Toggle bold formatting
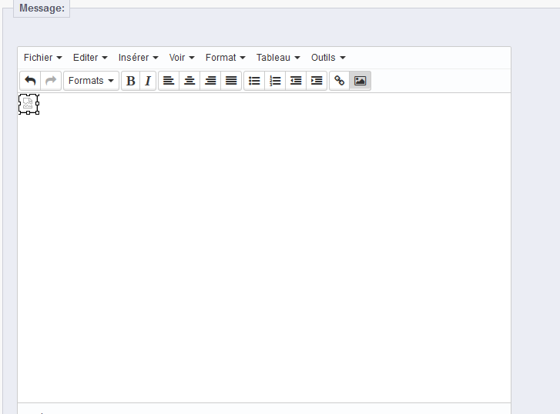Viewport: 560px width, 414px height. (x=131, y=81)
